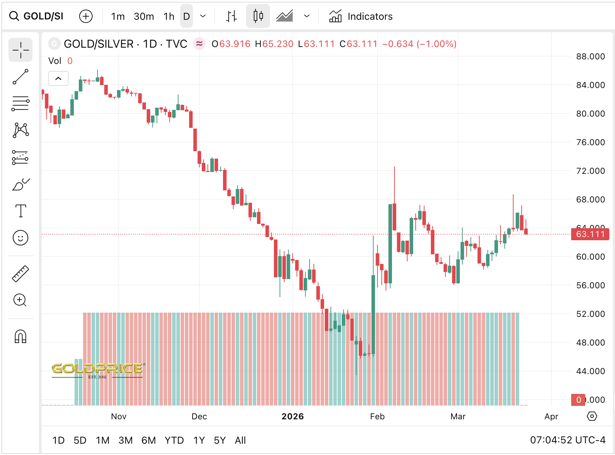Select the ruler measure tool
Screen dimensions: 615x455
[x=20, y=272]
